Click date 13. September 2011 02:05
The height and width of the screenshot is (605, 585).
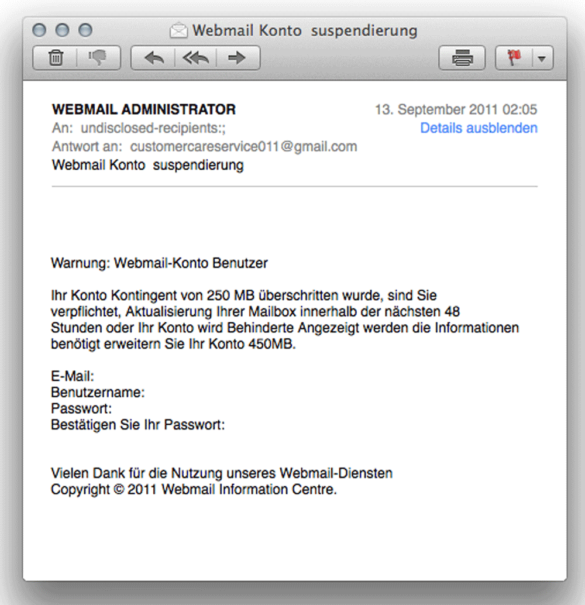456,109
